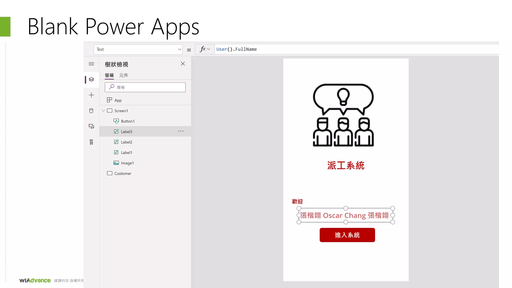
Task: Click the Image1 picture icon
Action: [116, 163]
